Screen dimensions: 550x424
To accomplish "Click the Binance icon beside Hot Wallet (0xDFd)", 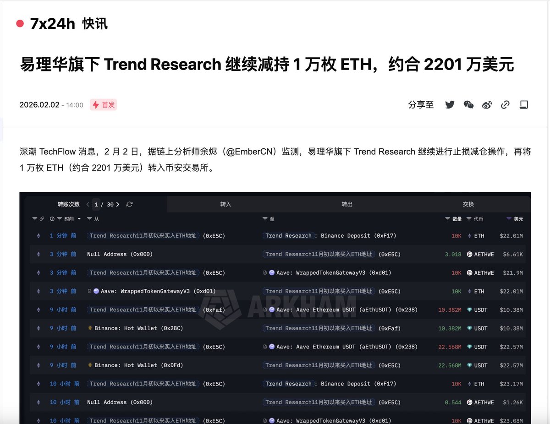I will tap(90, 365).
